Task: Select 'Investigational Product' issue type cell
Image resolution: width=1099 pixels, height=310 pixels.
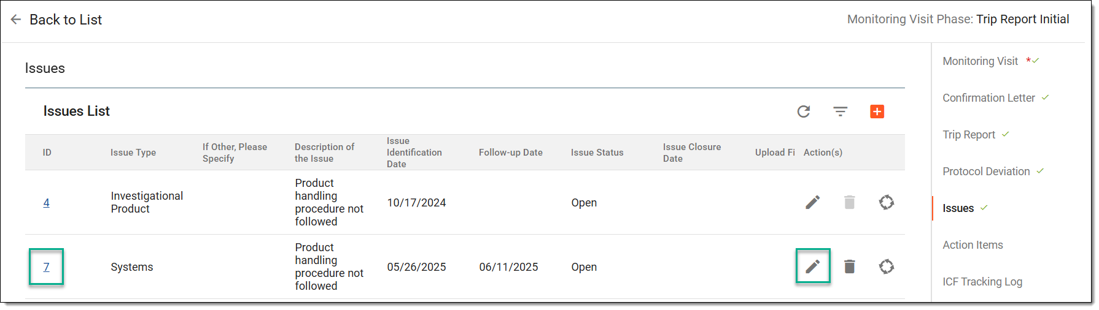Action: tap(147, 202)
